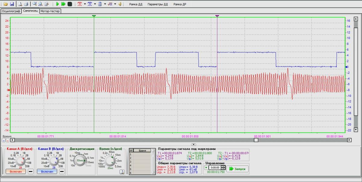This screenshot has width=362, height=182.
Task: Click the save floppy disk icon
Action: [x=12, y=4]
